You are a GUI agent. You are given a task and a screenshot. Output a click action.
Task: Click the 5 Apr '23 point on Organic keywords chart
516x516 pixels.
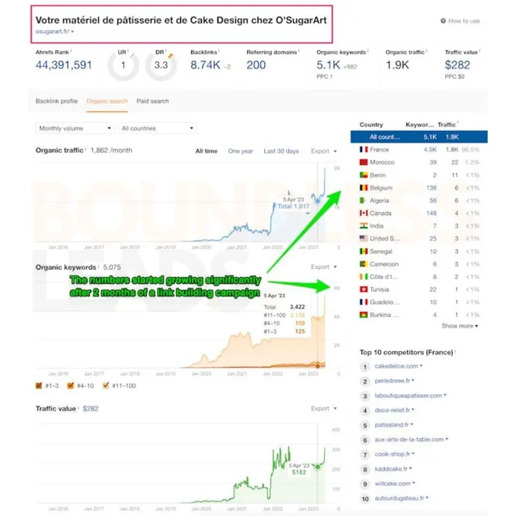(318, 365)
